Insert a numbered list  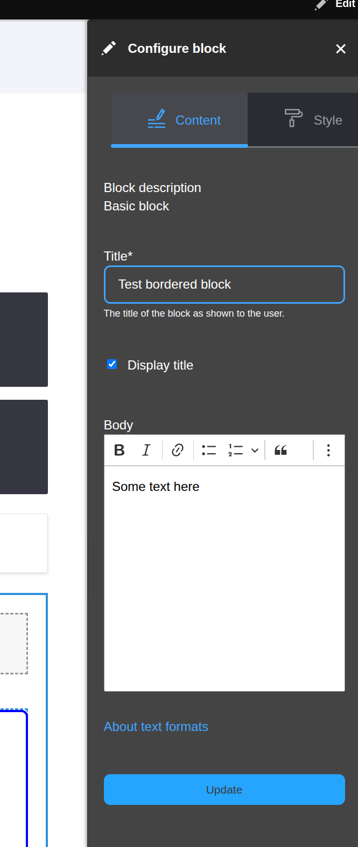pyautogui.click(x=236, y=450)
